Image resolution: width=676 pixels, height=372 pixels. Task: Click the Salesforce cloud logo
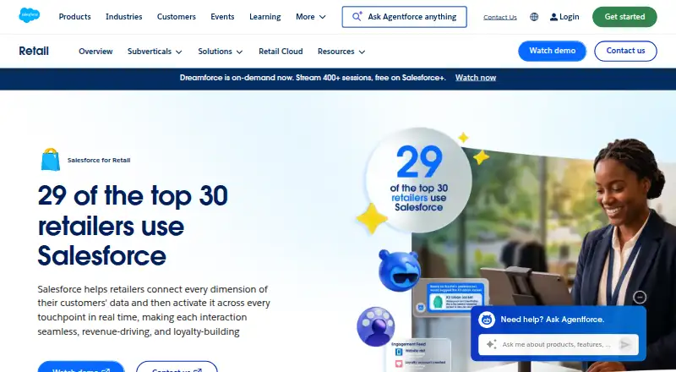click(x=30, y=15)
